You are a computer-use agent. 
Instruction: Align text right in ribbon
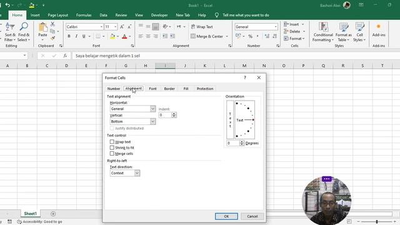click(156, 36)
